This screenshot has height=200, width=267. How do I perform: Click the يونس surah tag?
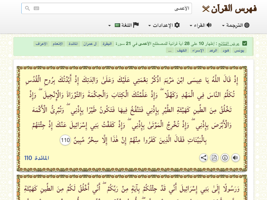[239, 50]
